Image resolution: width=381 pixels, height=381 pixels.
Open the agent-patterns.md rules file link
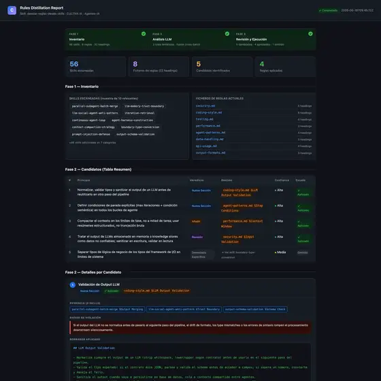[210, 133]
